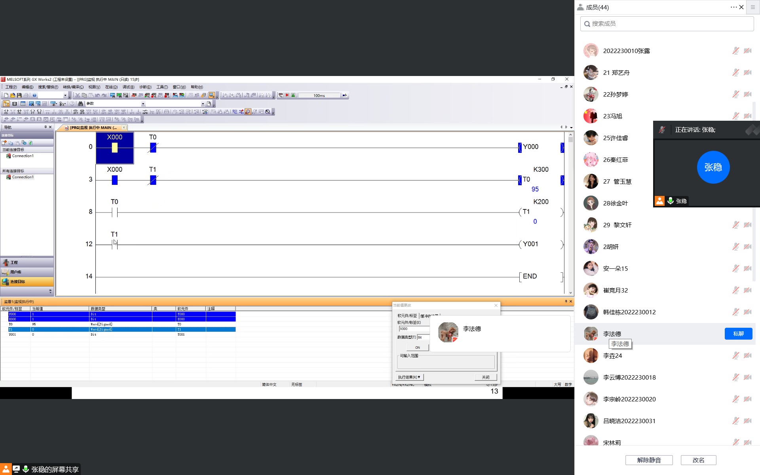Toggle camera icon for member 21 郑艺舟
Image resolution: width=760 pixels, height=475 pixels.
(x=747, y=72)
